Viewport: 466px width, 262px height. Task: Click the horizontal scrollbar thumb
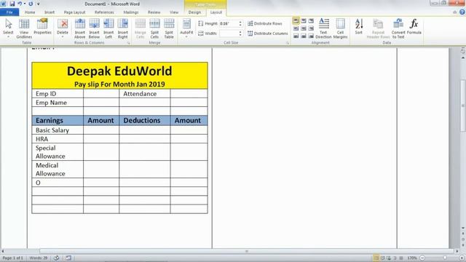[247, 251]
